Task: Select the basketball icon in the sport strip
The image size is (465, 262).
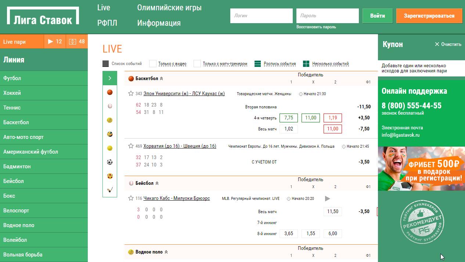Action: pyautogui.click(x=110, y=92)
